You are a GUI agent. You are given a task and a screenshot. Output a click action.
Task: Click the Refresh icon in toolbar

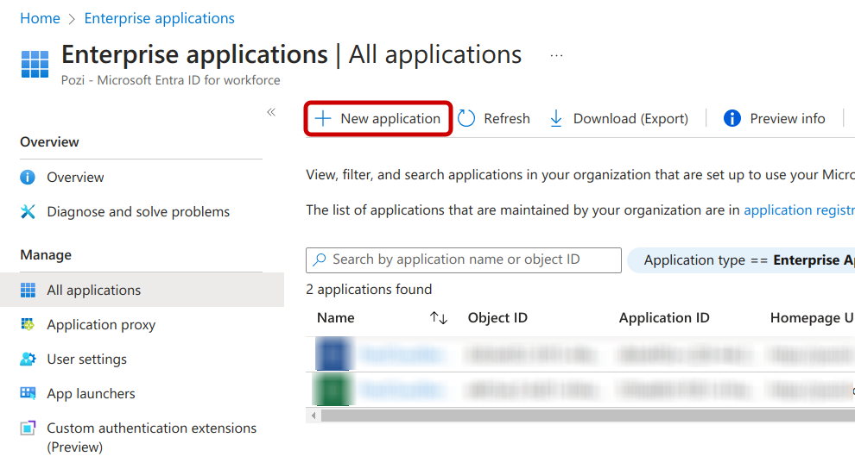click(x=467, y=118)
